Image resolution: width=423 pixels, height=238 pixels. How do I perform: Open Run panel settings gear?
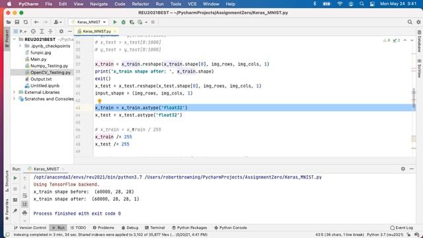(x=403, y=169)
